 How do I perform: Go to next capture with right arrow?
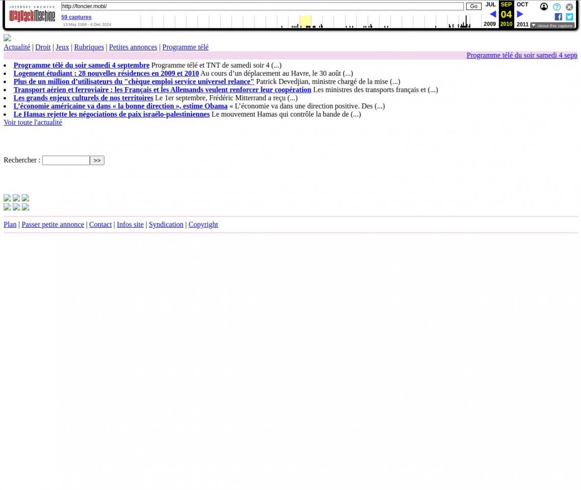(x=520, y=14)
